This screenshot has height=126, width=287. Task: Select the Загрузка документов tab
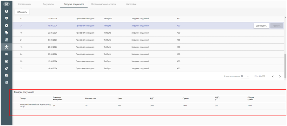74,4
